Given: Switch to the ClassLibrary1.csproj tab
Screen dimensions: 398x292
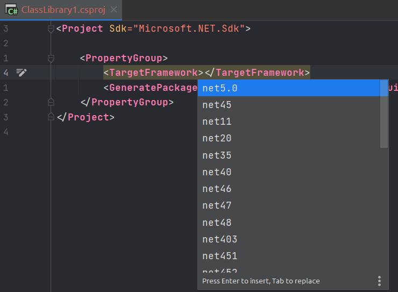Looking at the screenshot, I should coord(63,10).
